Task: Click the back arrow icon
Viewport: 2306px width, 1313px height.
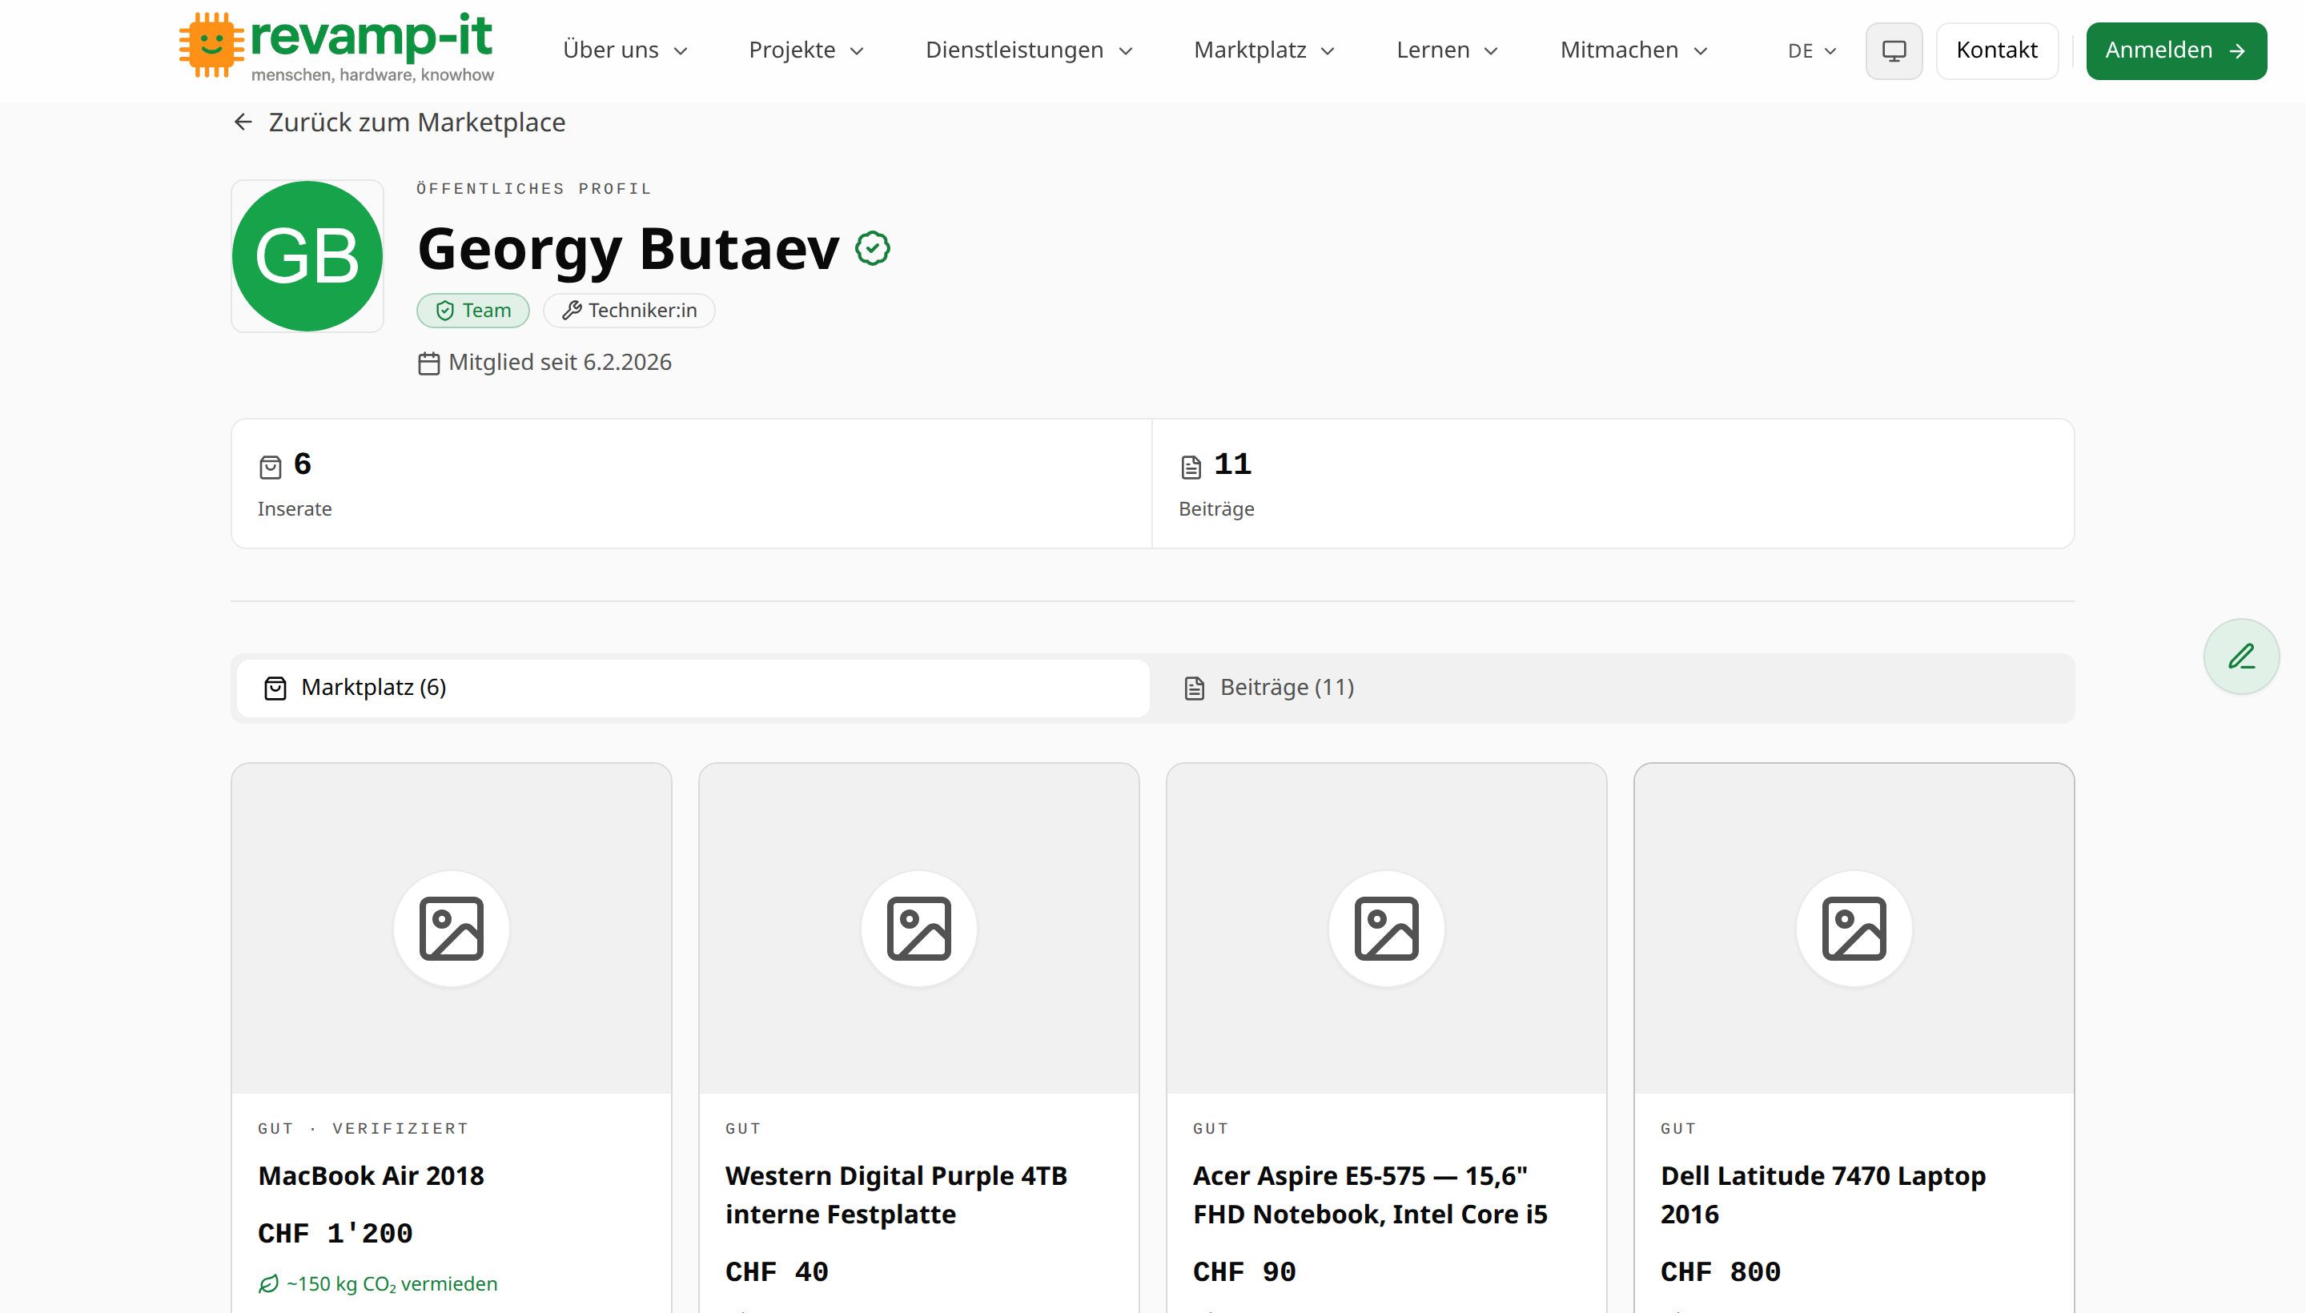Action: click(243, 122)
